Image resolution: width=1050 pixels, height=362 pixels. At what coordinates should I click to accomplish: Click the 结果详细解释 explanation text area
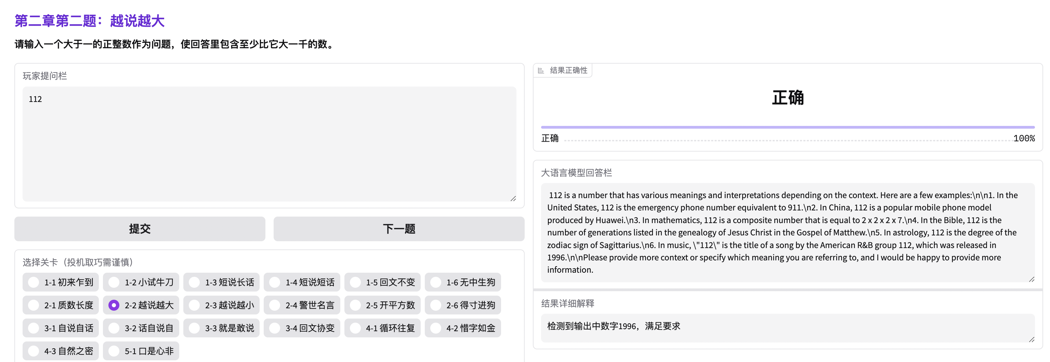[x=787, y=327]
